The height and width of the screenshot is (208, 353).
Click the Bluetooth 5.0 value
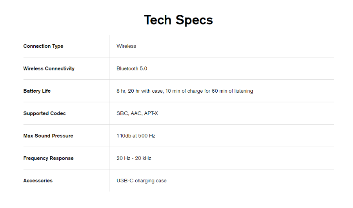pyautogui.click(x=132, y=68)
